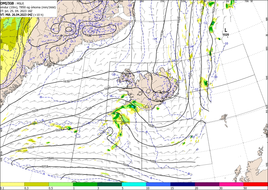The image size is (268, 190).
Task: Click the yellow 0.1–0.3 mm legend color
Action: click(12, 184)
